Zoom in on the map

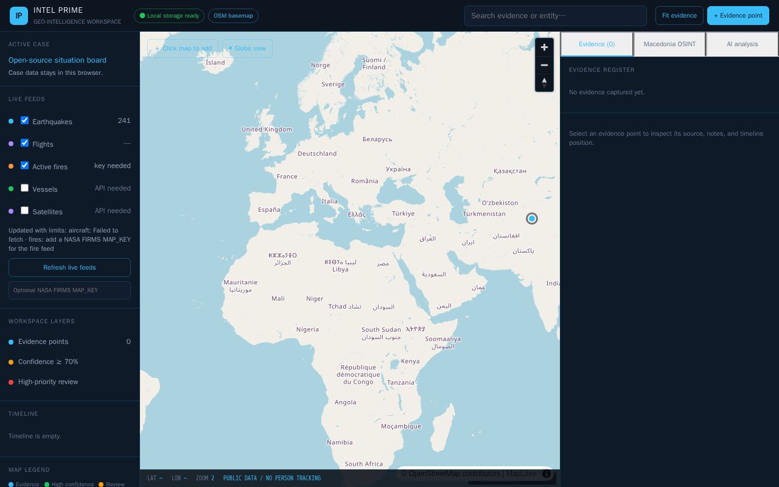(x=544, y=47)
